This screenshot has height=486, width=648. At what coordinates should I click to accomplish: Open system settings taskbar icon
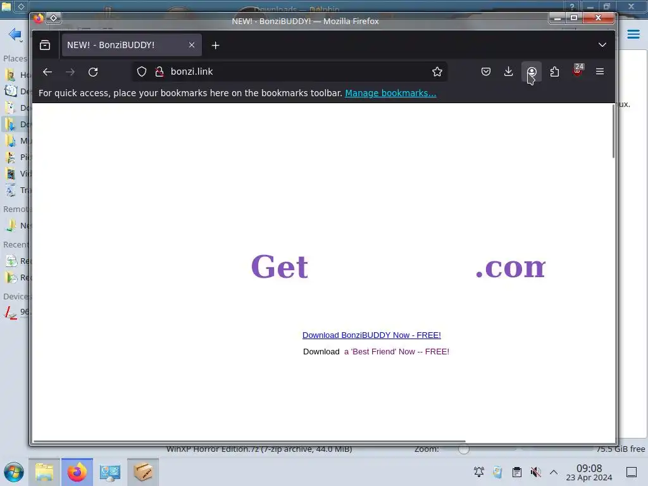click(x=110, y=472)
